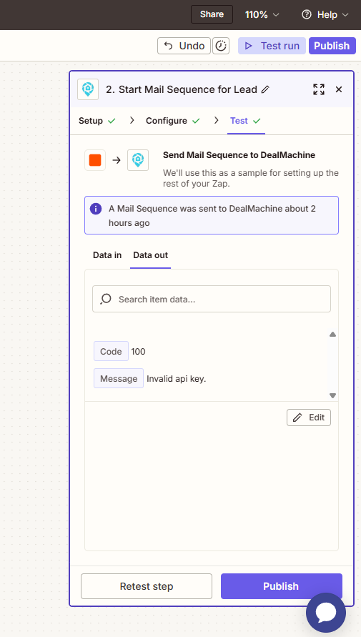The height and width of the screenshot is (637, 361).
Task: Click the orange trigger app icon
Action: click(x=95, y=160)
